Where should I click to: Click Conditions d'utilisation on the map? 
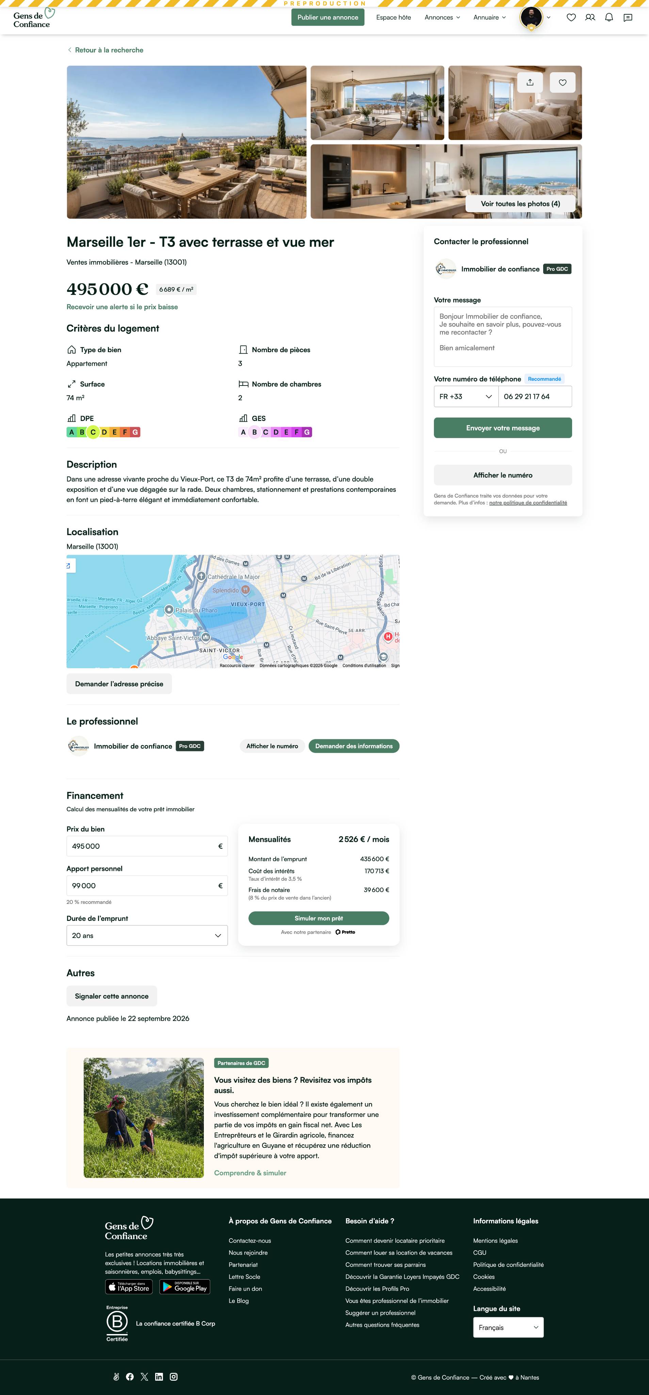[x=364, y=665]
